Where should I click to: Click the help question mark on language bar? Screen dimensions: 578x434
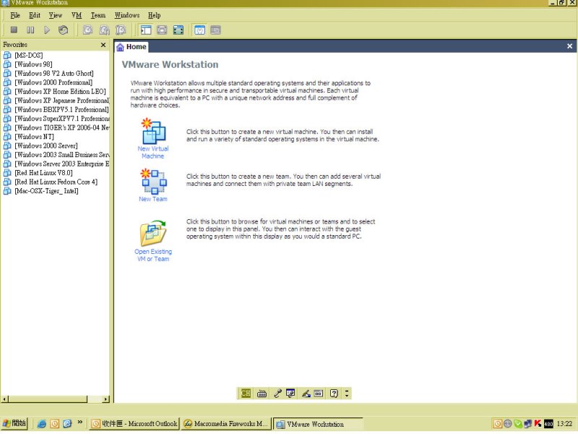(x=334, y=393)
